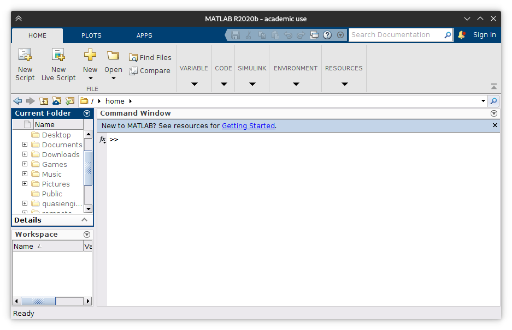This screenshot has height=330, width=512.
Task: Click the root slash path segment
Action: [x=92, y=101]
